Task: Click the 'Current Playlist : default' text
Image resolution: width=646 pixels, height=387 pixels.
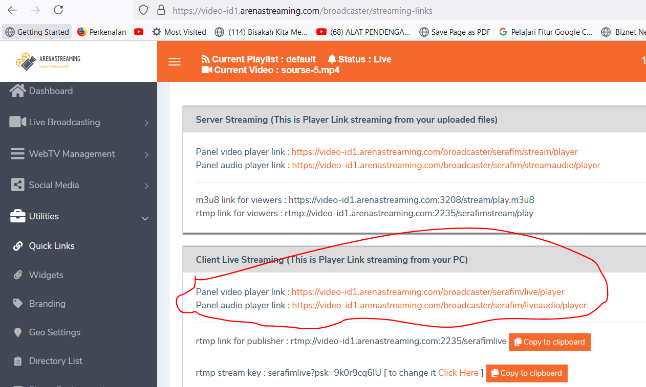Action: coord(264,59)
